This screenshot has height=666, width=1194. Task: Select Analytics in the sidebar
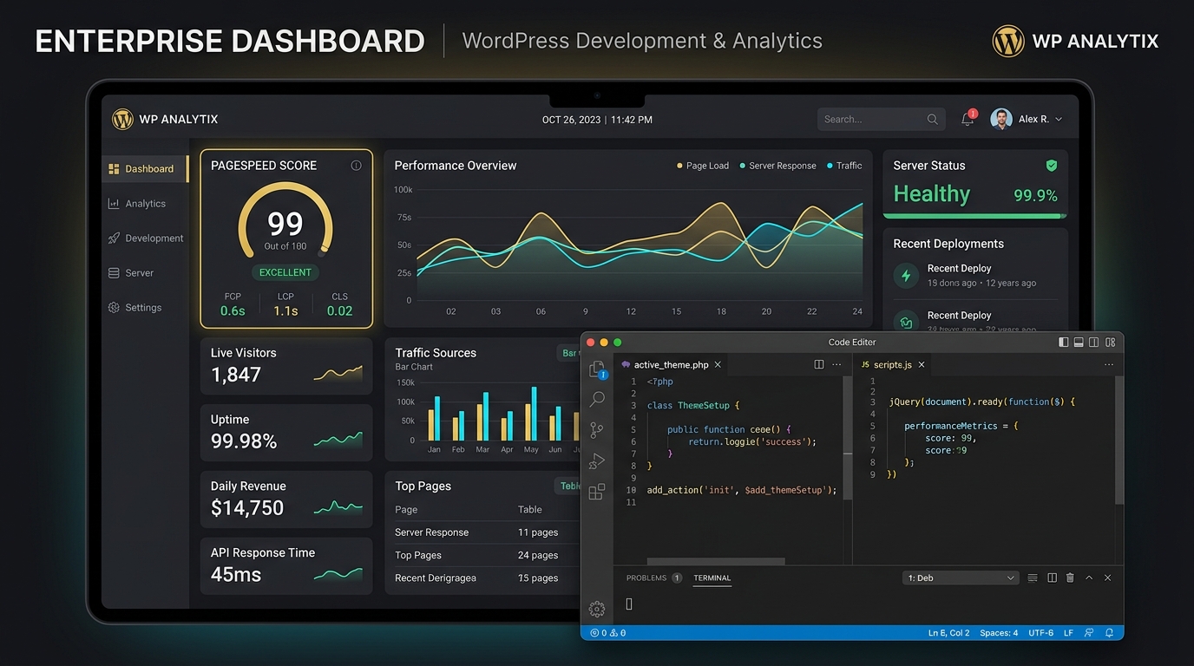(145, 204)
